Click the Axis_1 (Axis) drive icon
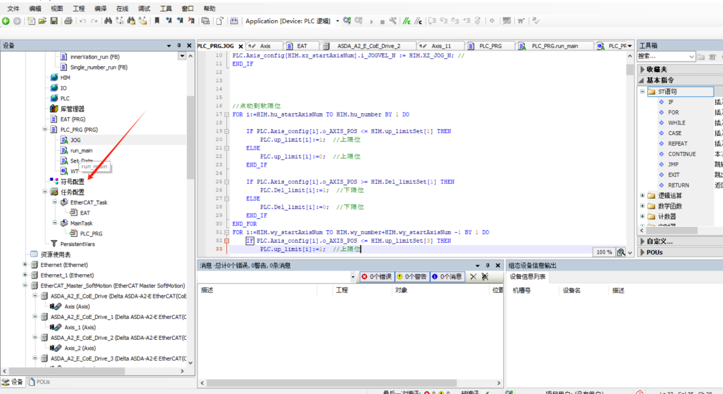 56,327
